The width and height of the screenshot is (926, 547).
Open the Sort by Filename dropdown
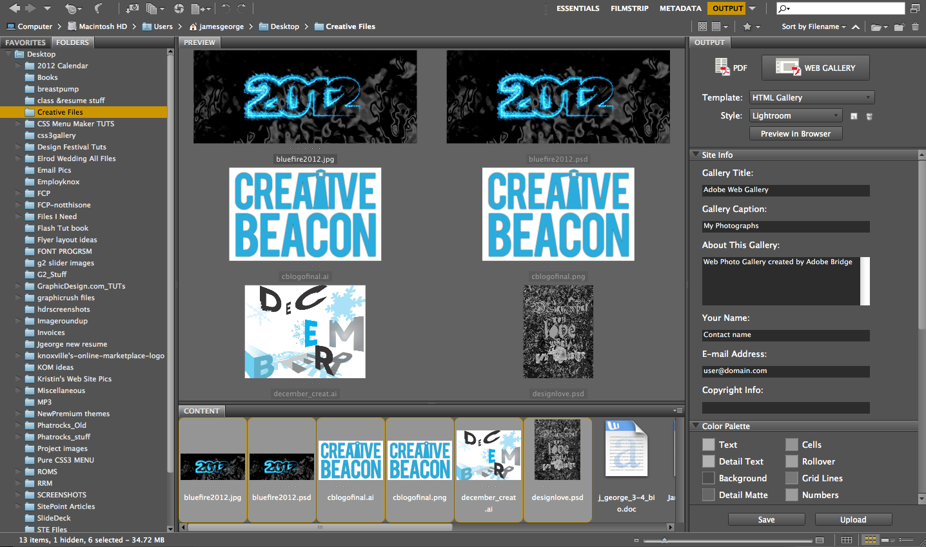coord(813,26)
